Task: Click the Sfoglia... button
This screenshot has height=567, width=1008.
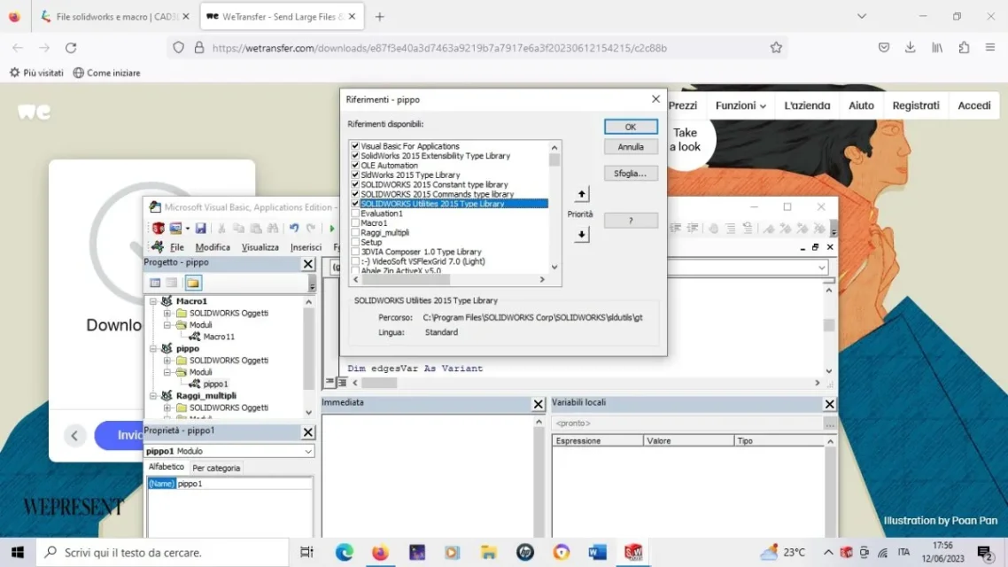Action: (631, 174)
